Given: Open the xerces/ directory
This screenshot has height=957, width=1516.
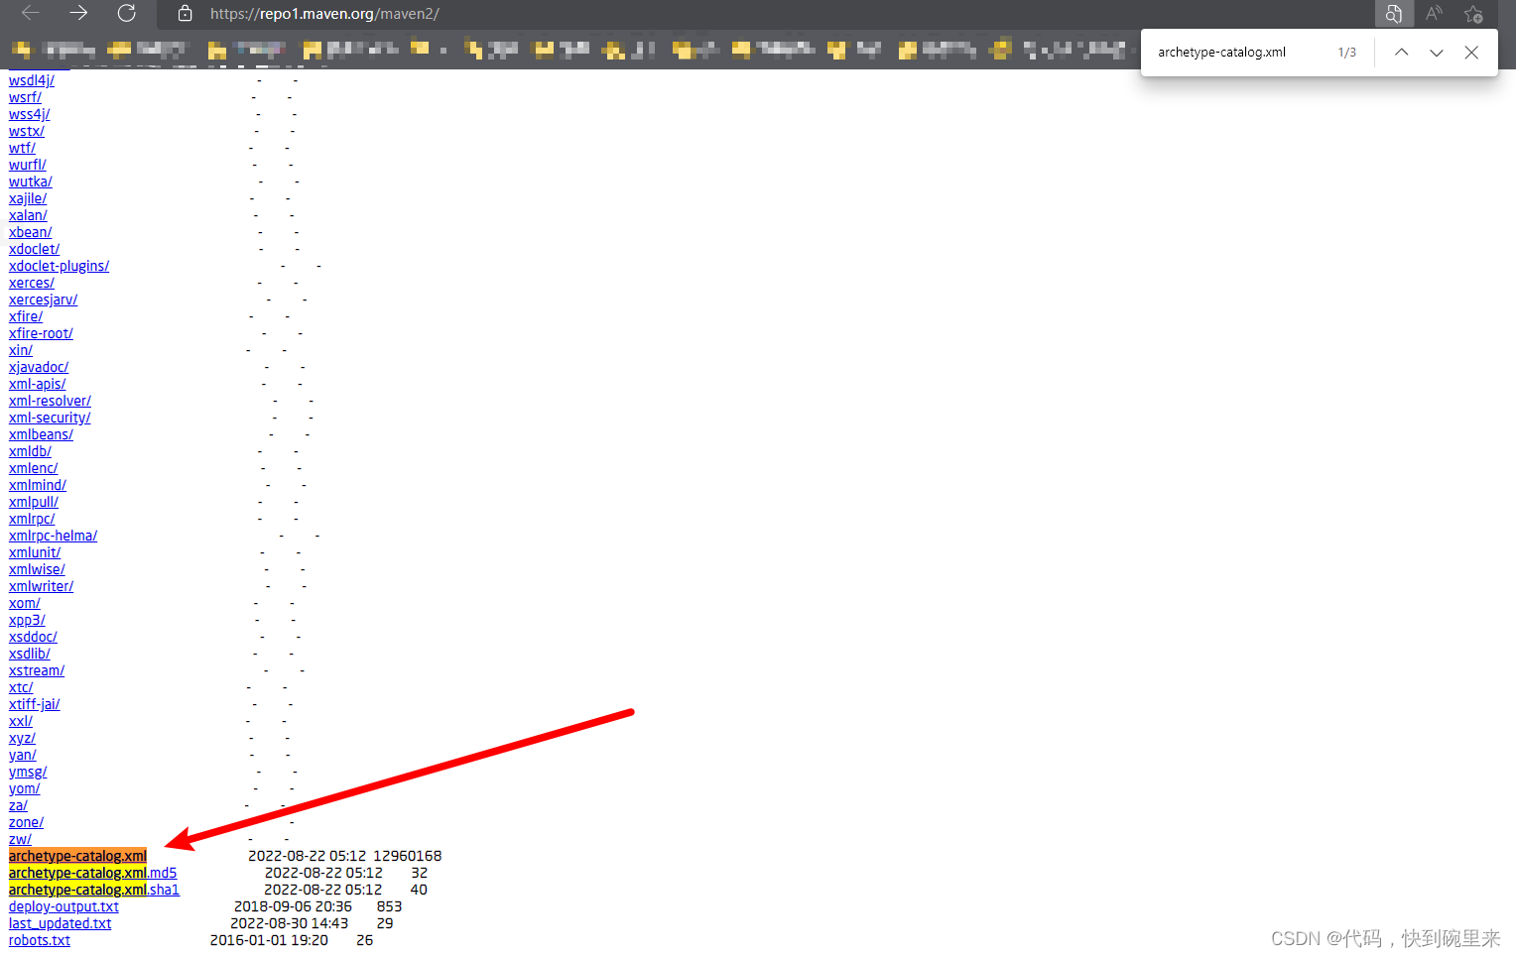Looking at the screenshot, I should click(31, 282).
